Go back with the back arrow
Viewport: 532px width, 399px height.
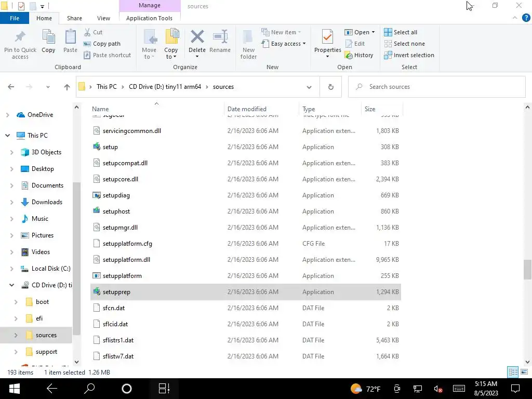point(11,87)
